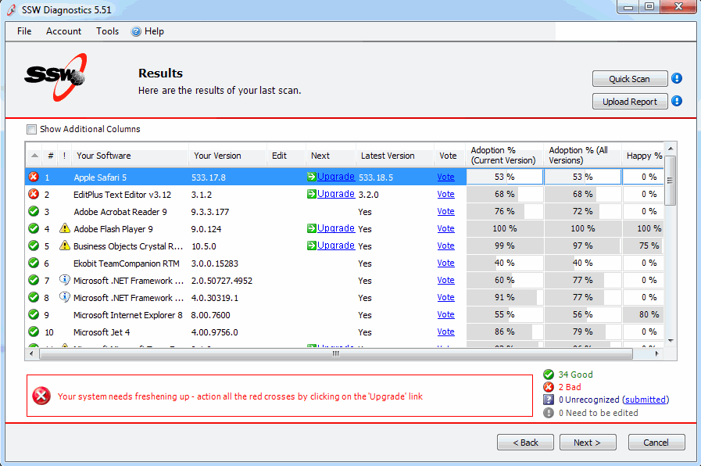Viewport: 701px width, 466px height.
Task: Click the horizontal scrollbar right arrow
Action: [656, 353]
